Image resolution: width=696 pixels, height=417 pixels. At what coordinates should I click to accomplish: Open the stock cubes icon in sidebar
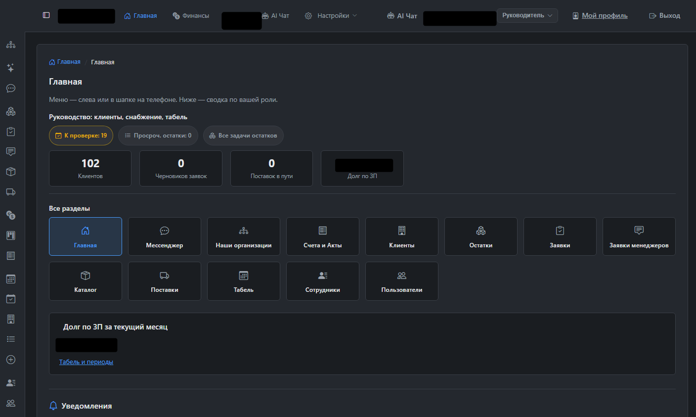11,112
